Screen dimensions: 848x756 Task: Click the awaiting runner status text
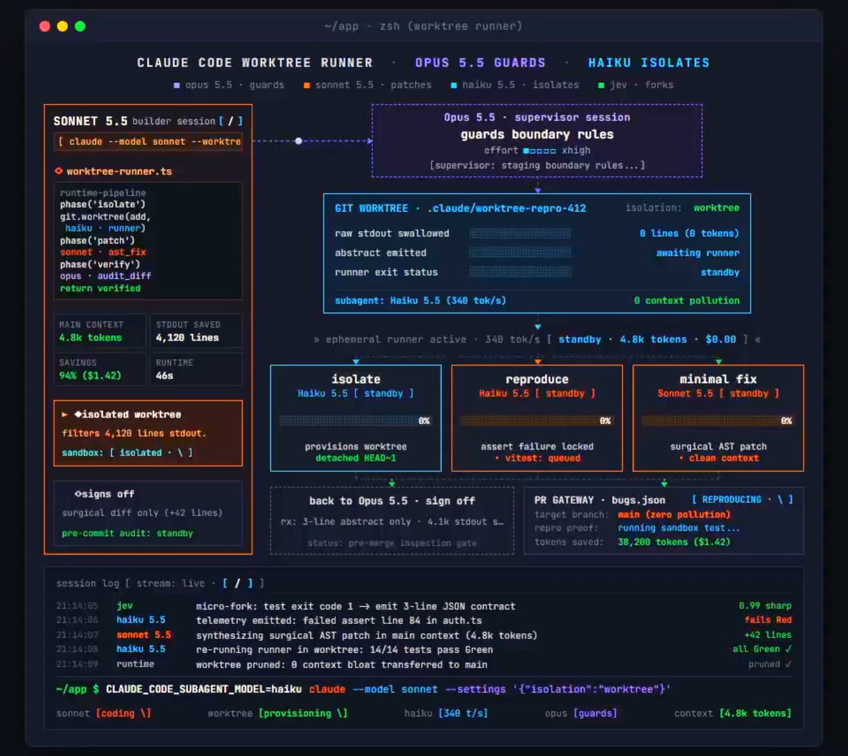pyautogui.click(x=698, y=252)
